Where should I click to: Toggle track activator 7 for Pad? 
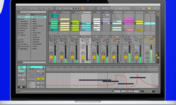(114, 57)
